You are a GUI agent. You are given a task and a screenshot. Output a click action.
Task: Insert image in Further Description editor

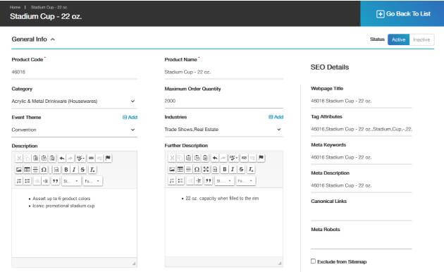(172, 169)
